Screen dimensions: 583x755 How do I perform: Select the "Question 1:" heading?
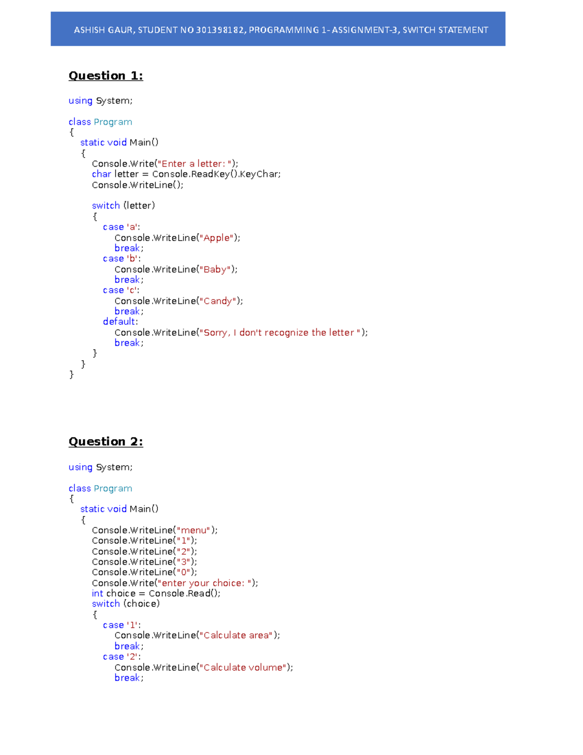(105, 76)
